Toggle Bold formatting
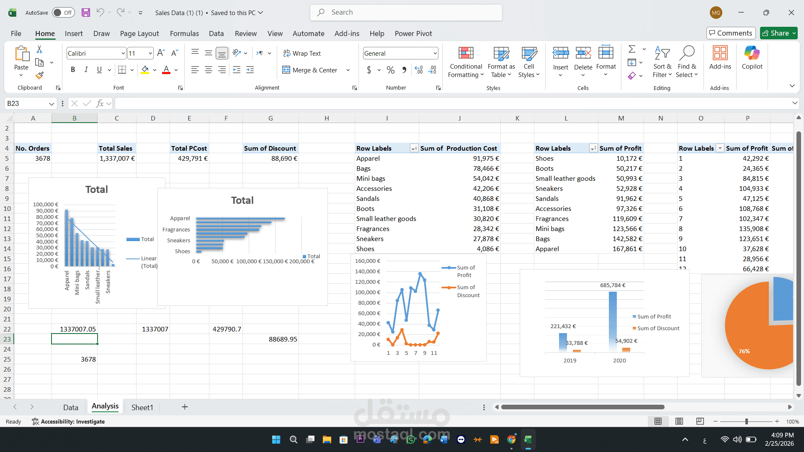This screenshot has height=452, width=804. point(73,70)
